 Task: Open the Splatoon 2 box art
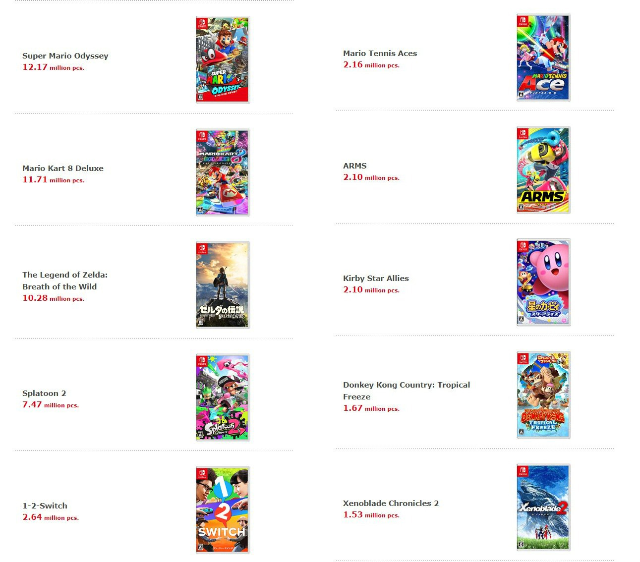point(223,397)
